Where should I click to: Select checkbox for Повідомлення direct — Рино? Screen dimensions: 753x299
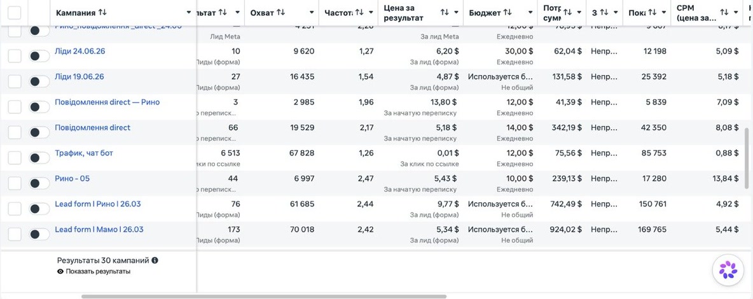coord(15,107)
